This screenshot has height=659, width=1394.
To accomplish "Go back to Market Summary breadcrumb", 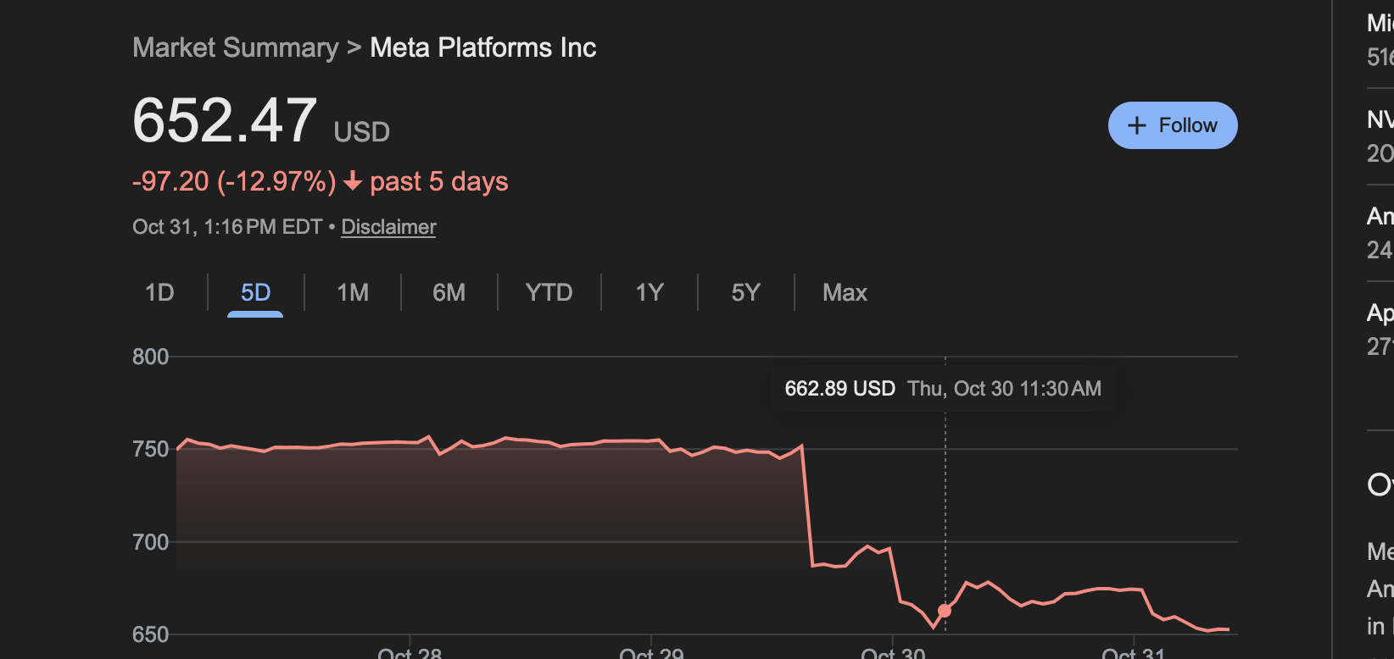I will coord(235,47).
